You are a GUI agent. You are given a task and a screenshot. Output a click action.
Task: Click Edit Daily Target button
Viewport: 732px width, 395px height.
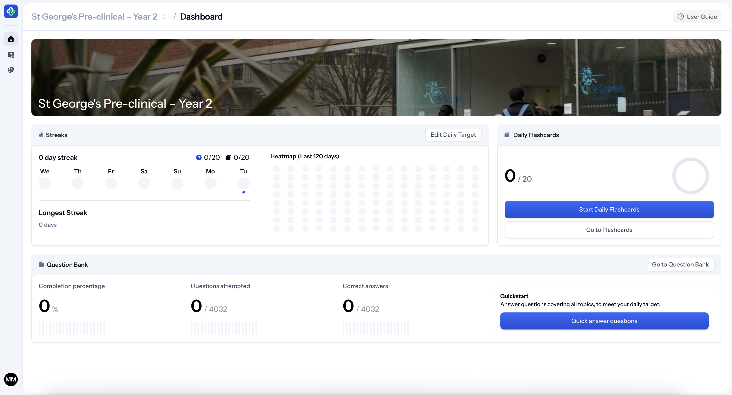pyautogui.click(x=453, y=135)
